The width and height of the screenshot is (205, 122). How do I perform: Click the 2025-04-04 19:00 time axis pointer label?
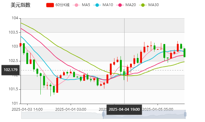[x=124, y=109]
